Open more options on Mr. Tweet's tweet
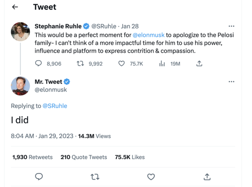Image resolution: width=252 pixels, height=187 pixels. (x=231, y=82)
